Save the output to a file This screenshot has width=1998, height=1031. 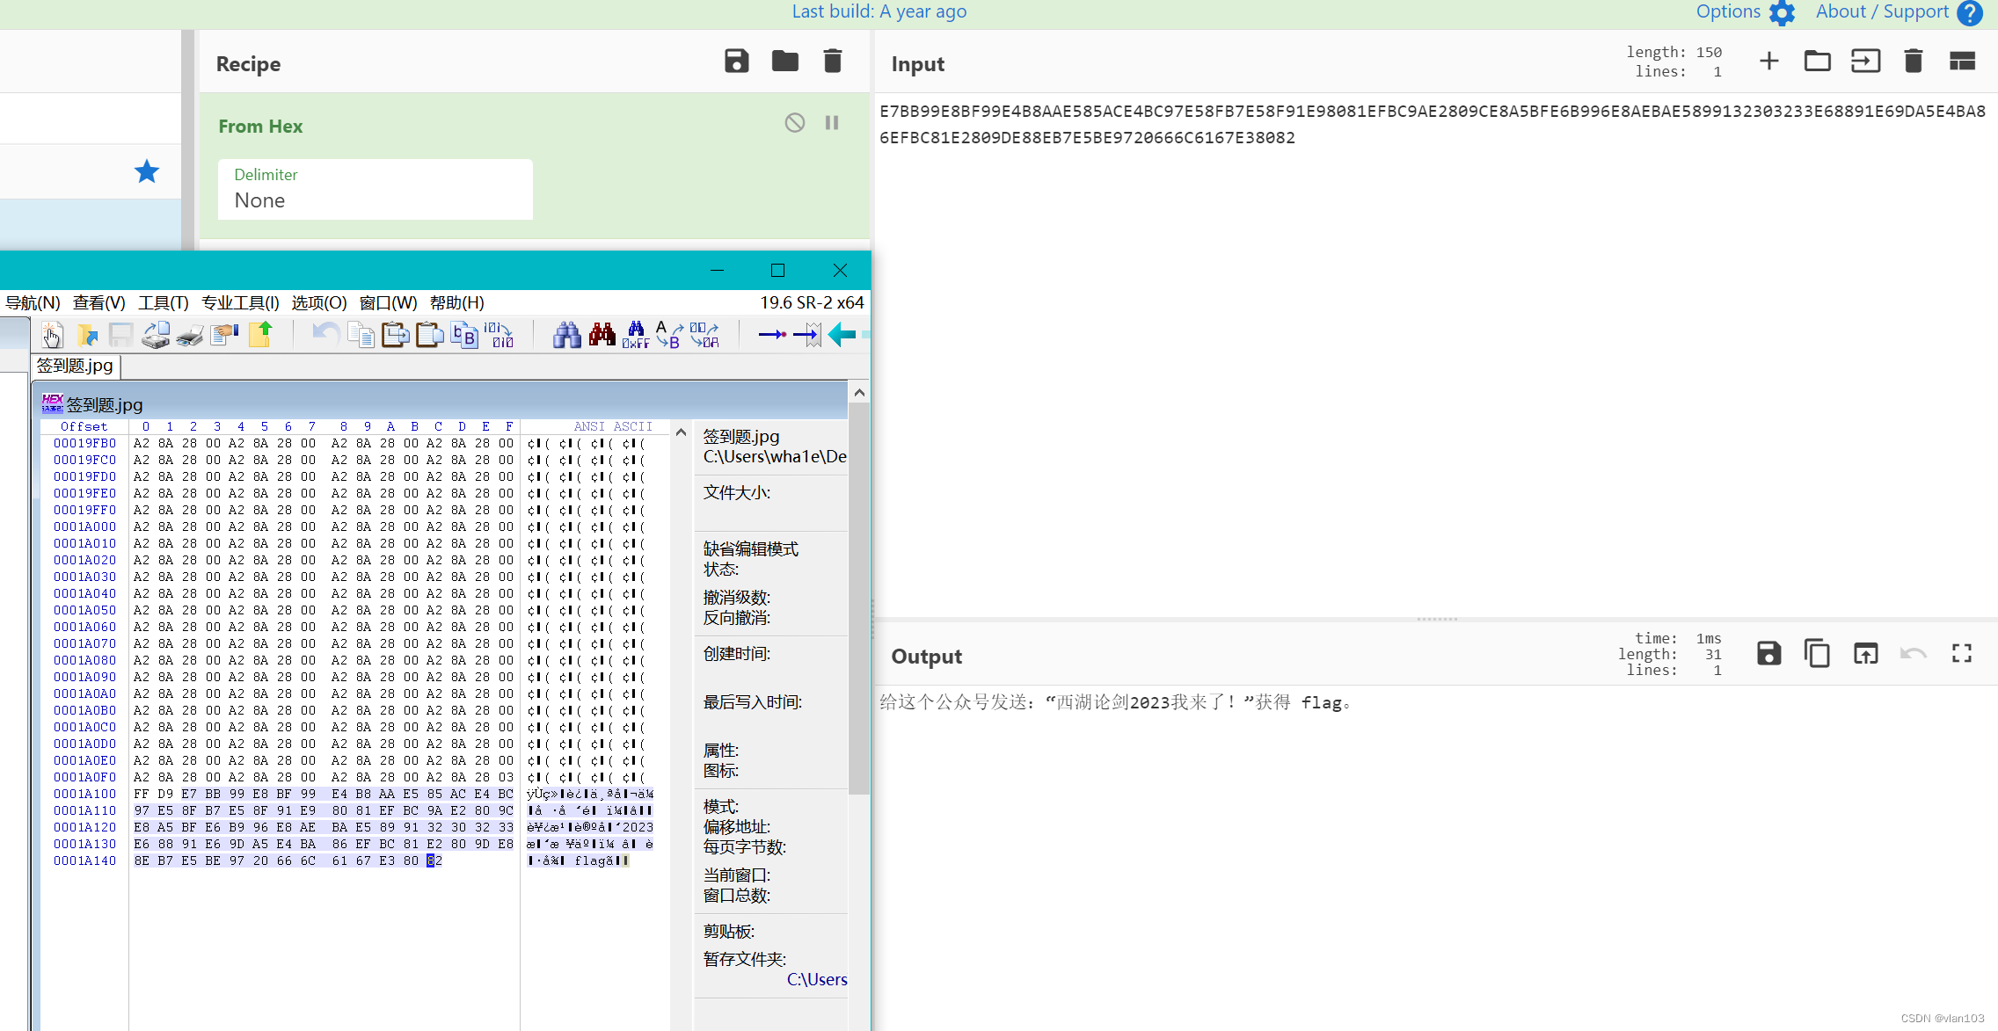click(x=1768, y=654)
